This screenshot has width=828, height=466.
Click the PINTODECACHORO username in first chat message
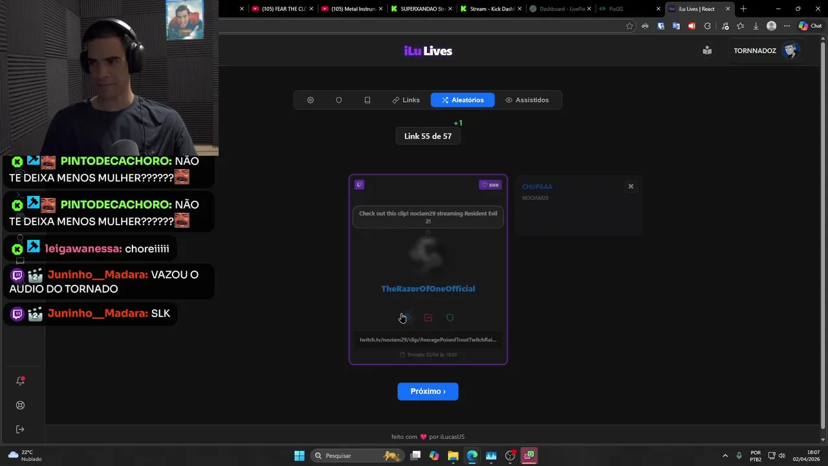pos(116,161)
